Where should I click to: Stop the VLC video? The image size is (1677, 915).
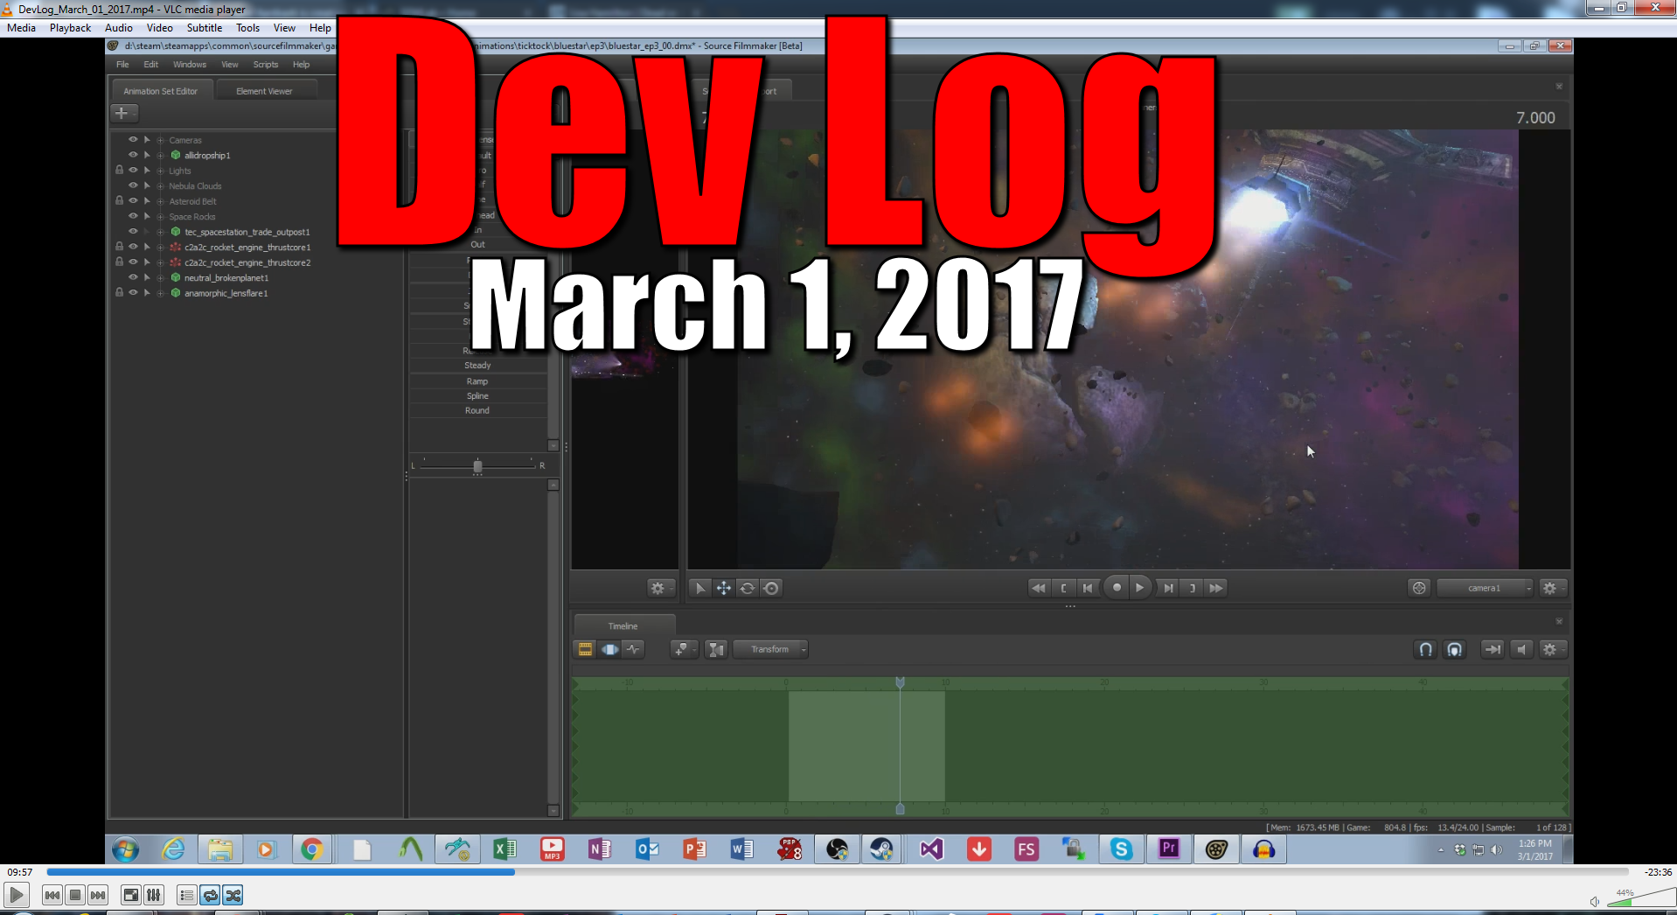(75, 895)
